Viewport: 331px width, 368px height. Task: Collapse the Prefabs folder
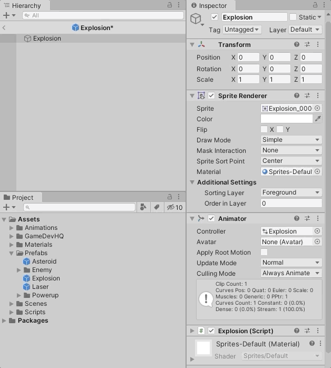[11, 253]
